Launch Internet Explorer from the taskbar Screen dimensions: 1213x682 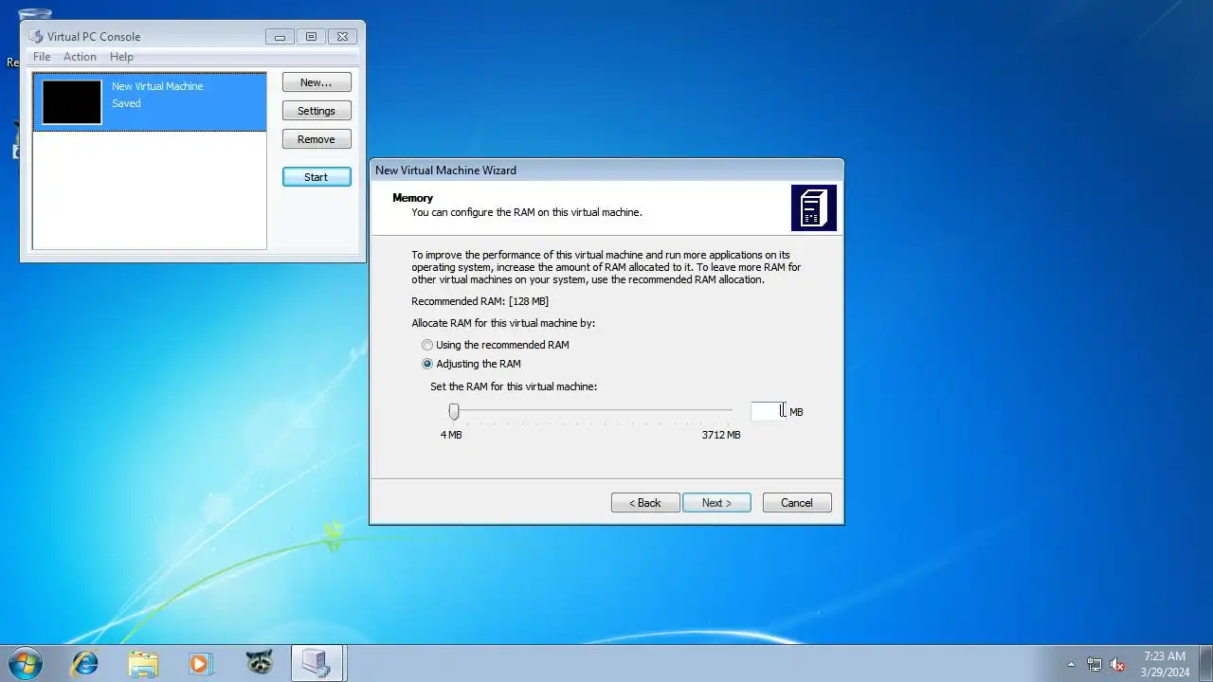coord(85,663)
